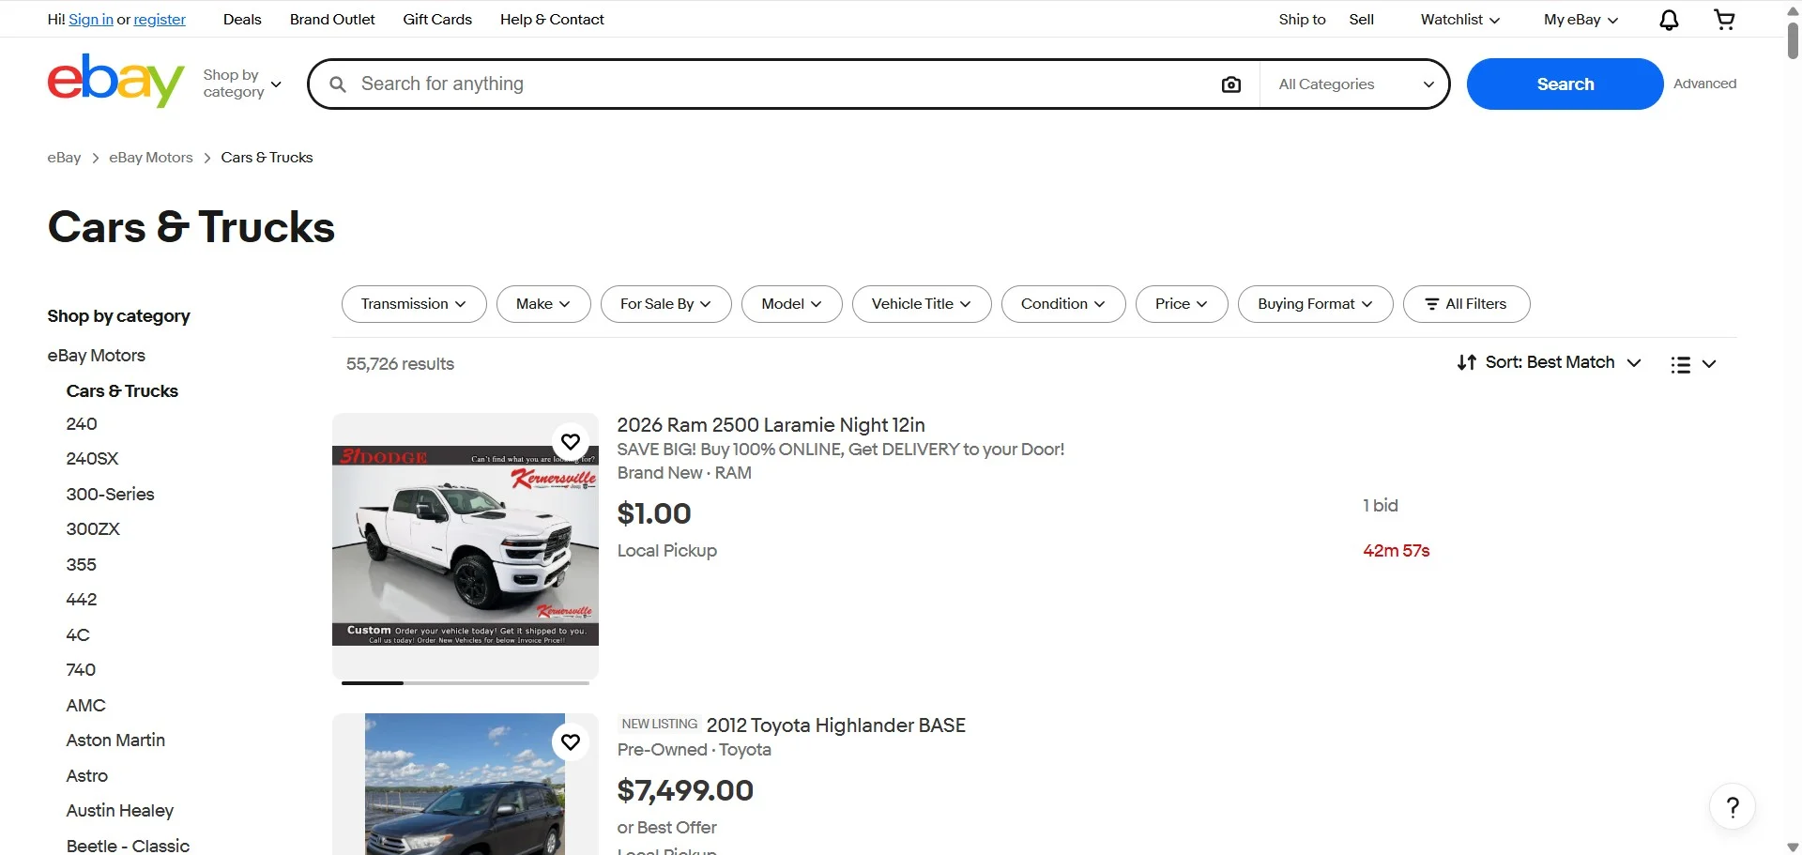Click the All Filters button
Viewport: 1802px width, 855px height.
[x=1466, y=304]
